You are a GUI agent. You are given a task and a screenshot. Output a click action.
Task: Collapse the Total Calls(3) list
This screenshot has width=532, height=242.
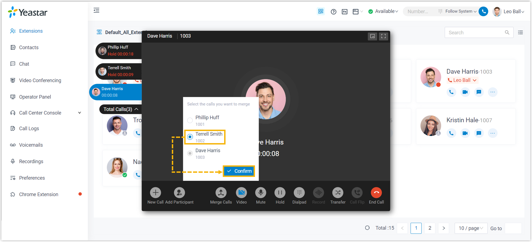pos(121,109)
